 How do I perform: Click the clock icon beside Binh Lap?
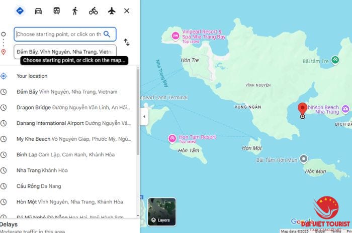point(4,155)
